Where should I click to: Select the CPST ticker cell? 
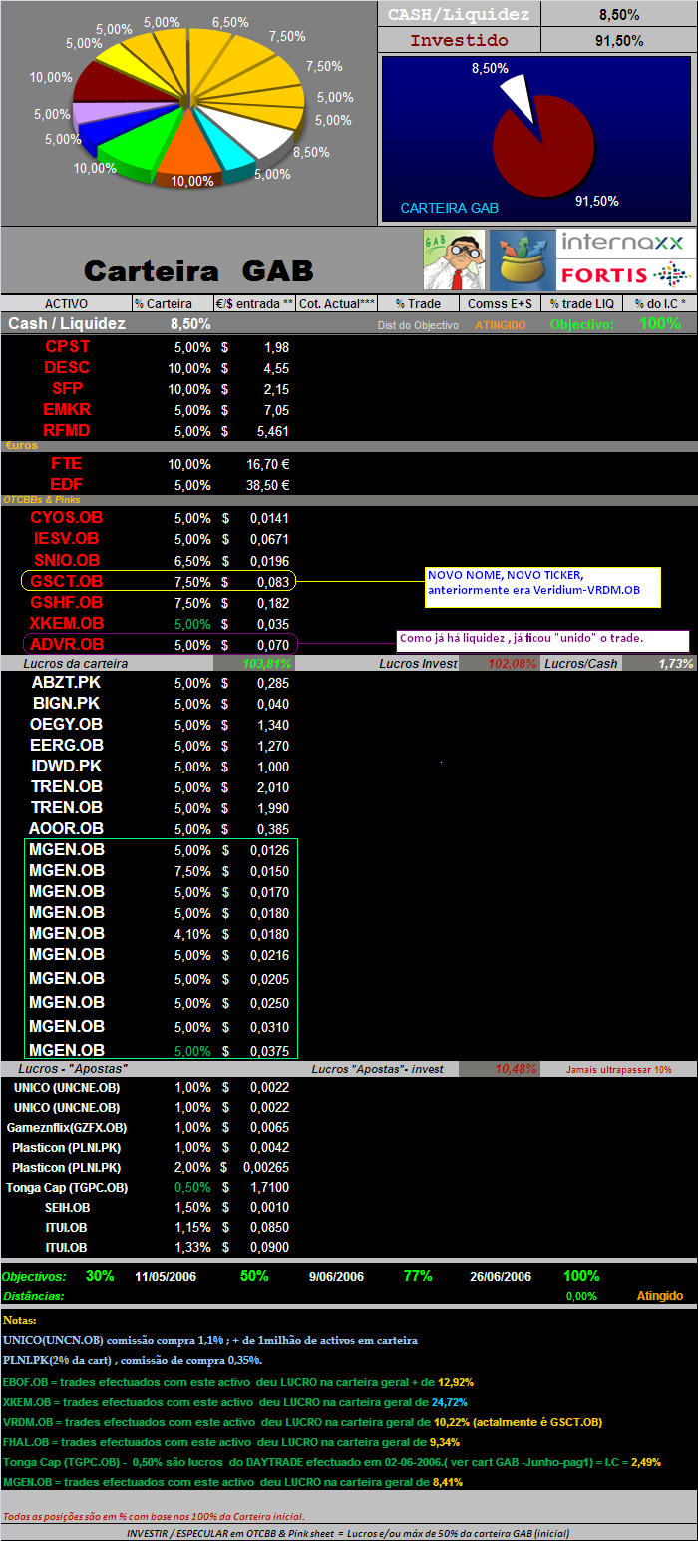point(67,346)
